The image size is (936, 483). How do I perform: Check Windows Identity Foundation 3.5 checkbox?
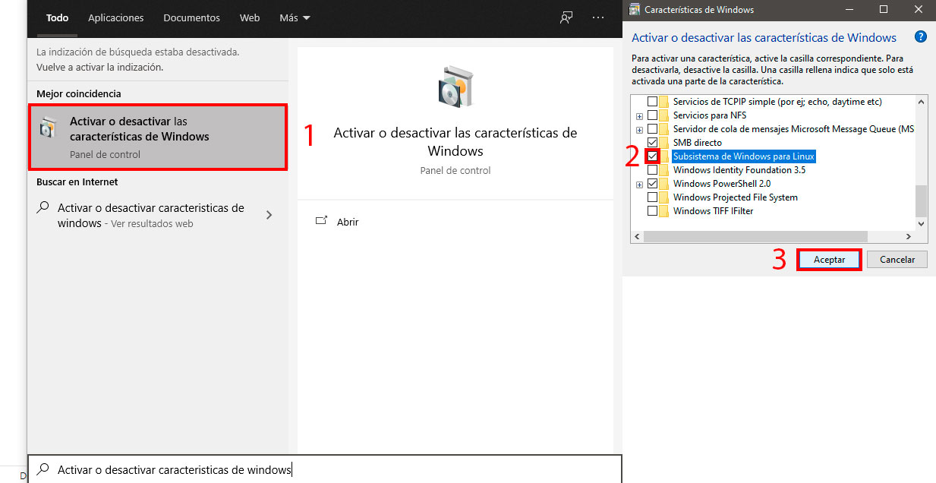click(x=652, y=170)
